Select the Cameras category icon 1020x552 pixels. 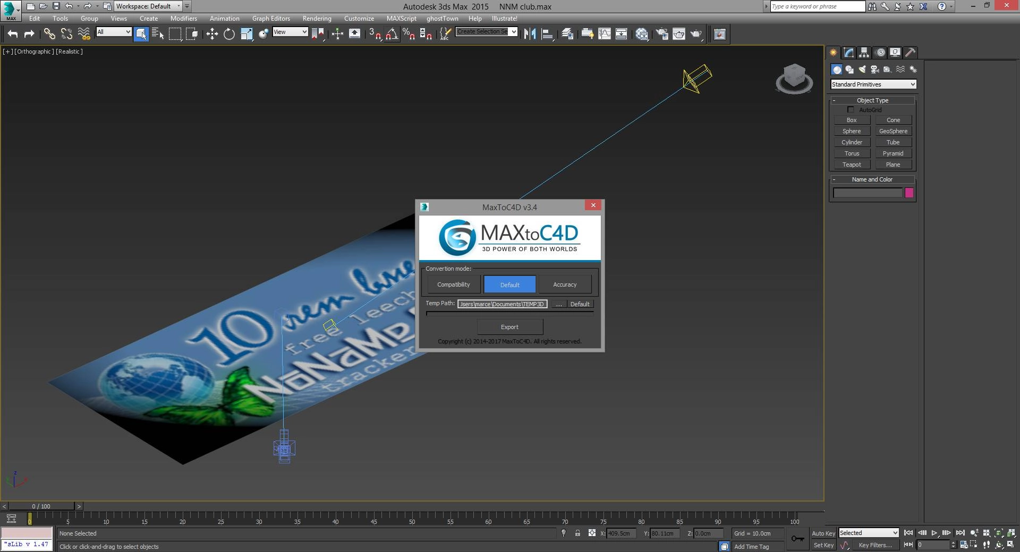875,70
